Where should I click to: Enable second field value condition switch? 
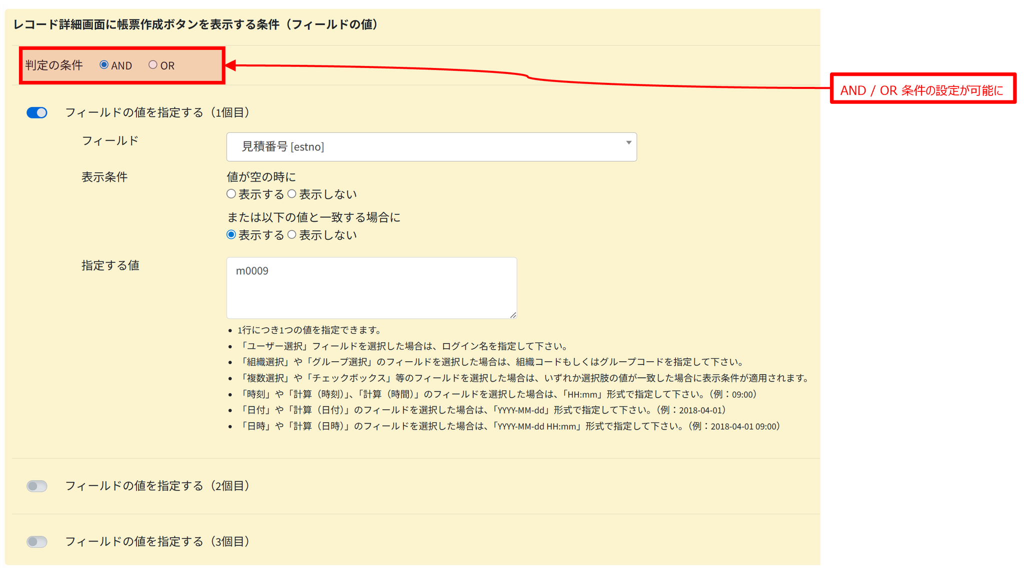point(37,486)
